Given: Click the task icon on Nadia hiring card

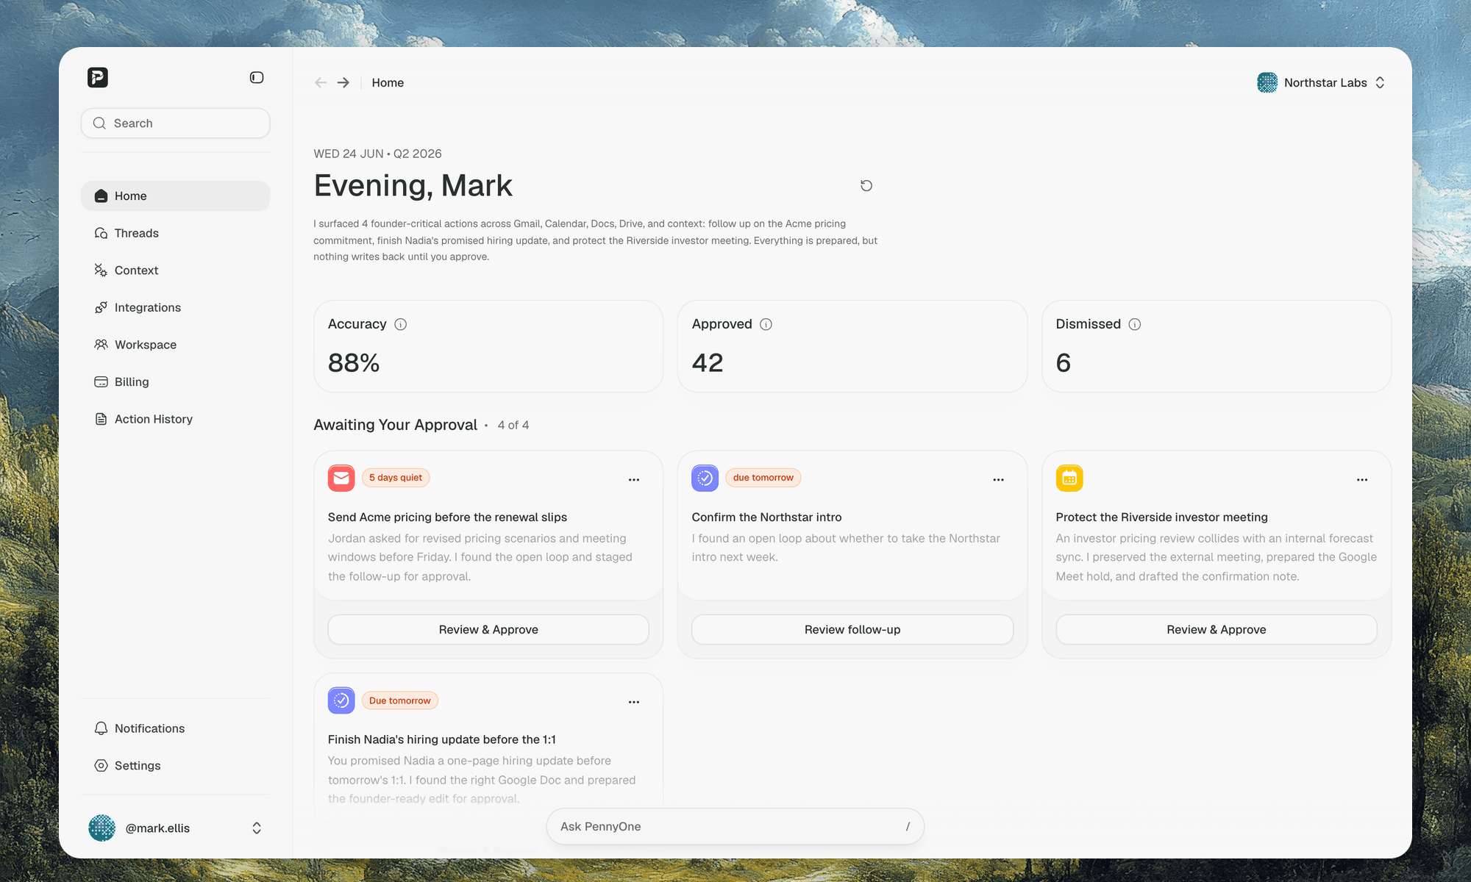Looking at the screenshot, I should (341, 700).
